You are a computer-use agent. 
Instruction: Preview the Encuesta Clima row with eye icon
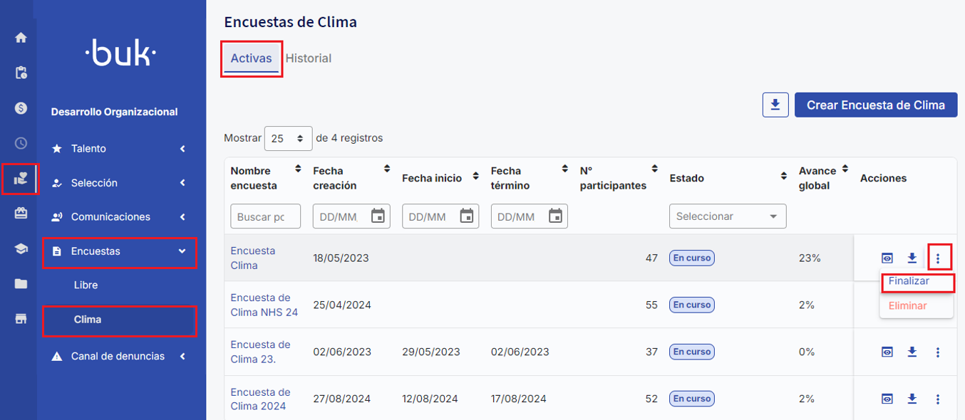click(x=887, y=258)
